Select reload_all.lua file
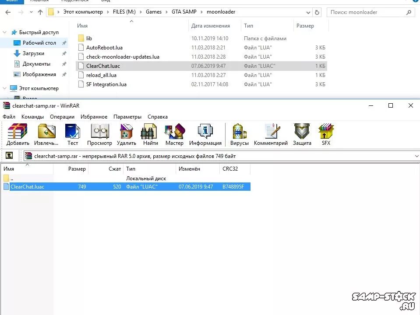420x315 pixels. pyautogui.click(x=201, y=75)
